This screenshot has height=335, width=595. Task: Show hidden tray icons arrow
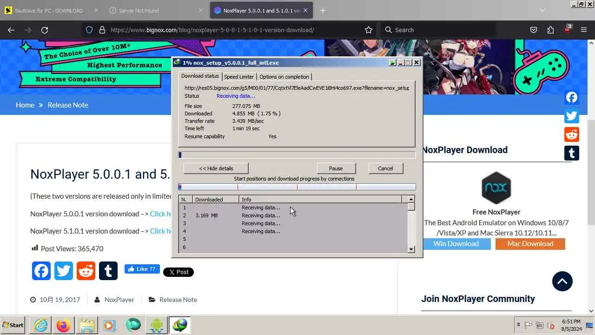[518, 325]
